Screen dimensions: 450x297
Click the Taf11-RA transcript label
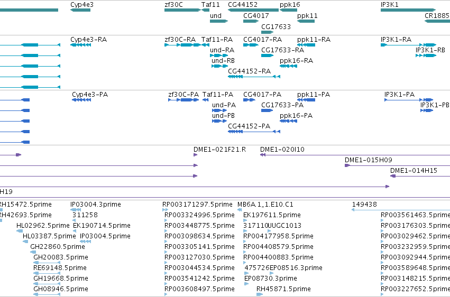pos(217,40)
